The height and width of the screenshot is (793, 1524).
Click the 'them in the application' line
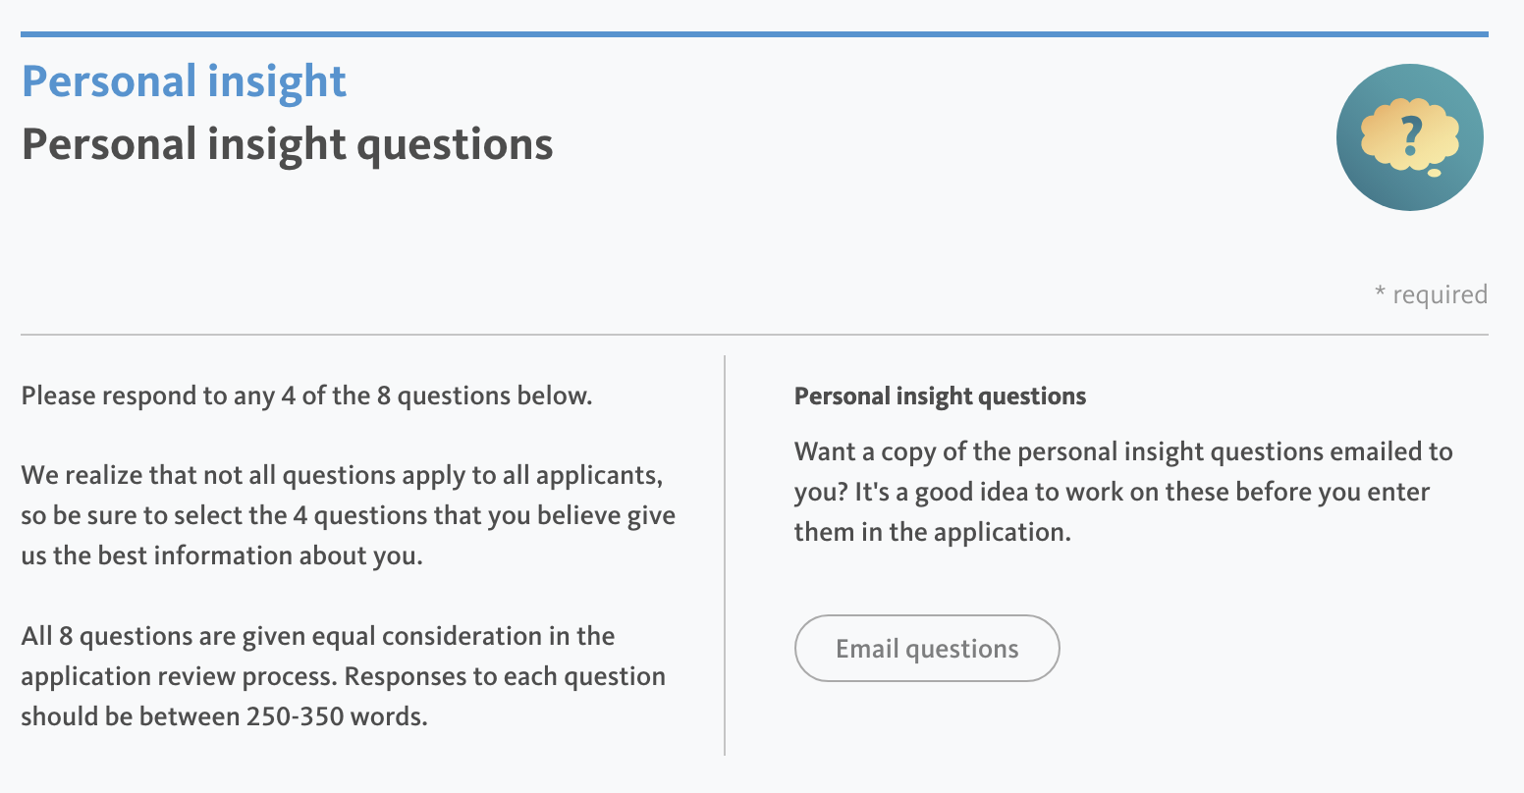point(932,532)
